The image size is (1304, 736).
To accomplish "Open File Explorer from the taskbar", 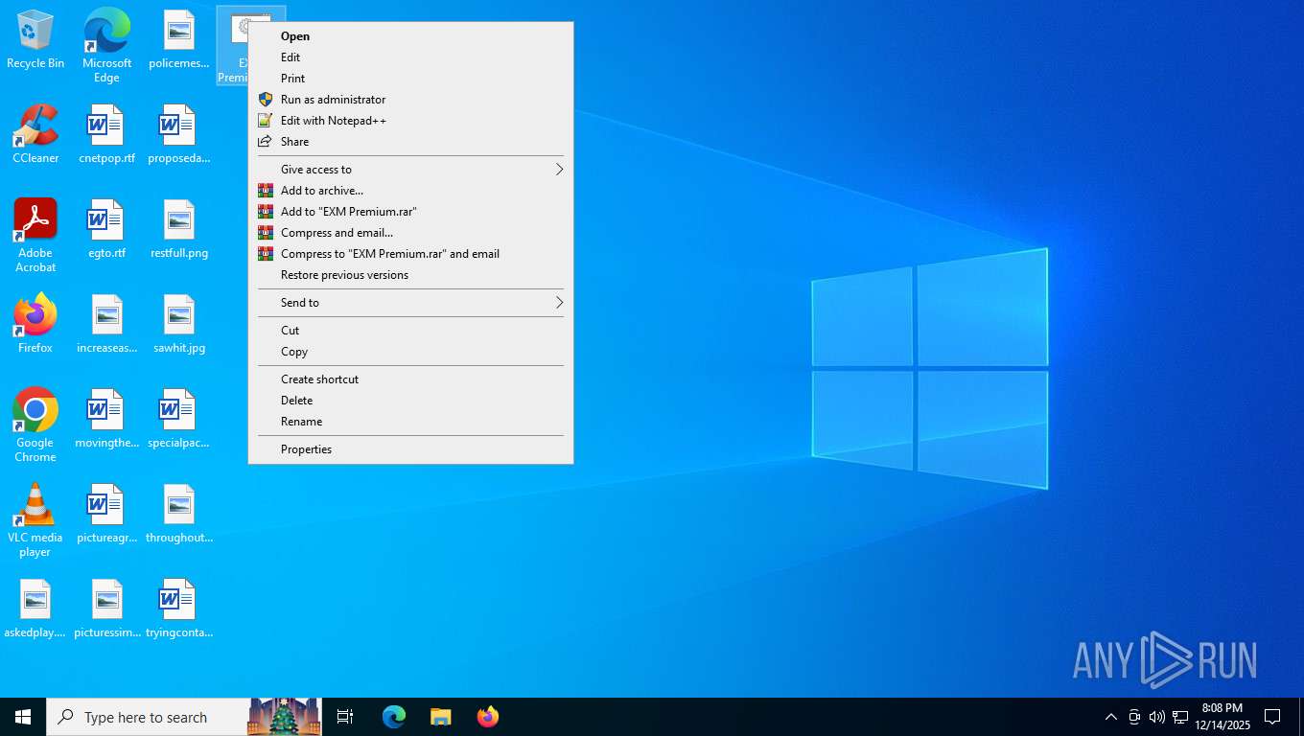I will [x=441, y=717].
